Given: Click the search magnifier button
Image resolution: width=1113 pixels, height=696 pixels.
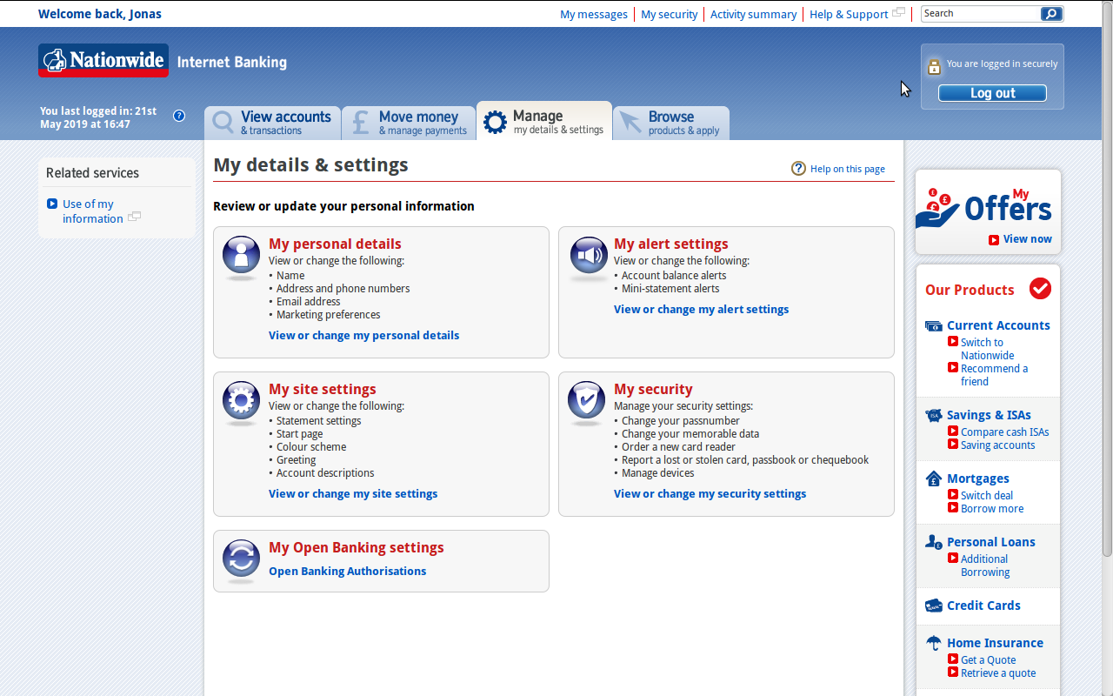Looking at the screenshot, I should point(1051,14).
